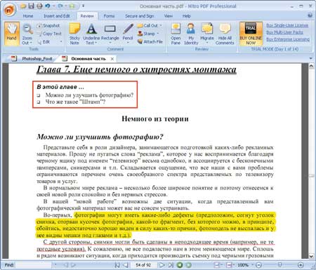Click Attach File in Comment group
Image resolution: width=316 pixels, height=270 pixels.
(150, 41)
